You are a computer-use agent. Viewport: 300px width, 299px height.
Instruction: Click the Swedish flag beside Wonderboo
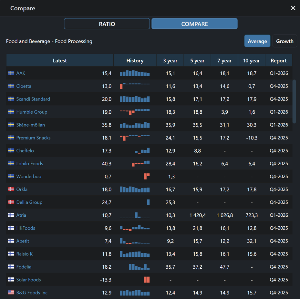[11, 176]
